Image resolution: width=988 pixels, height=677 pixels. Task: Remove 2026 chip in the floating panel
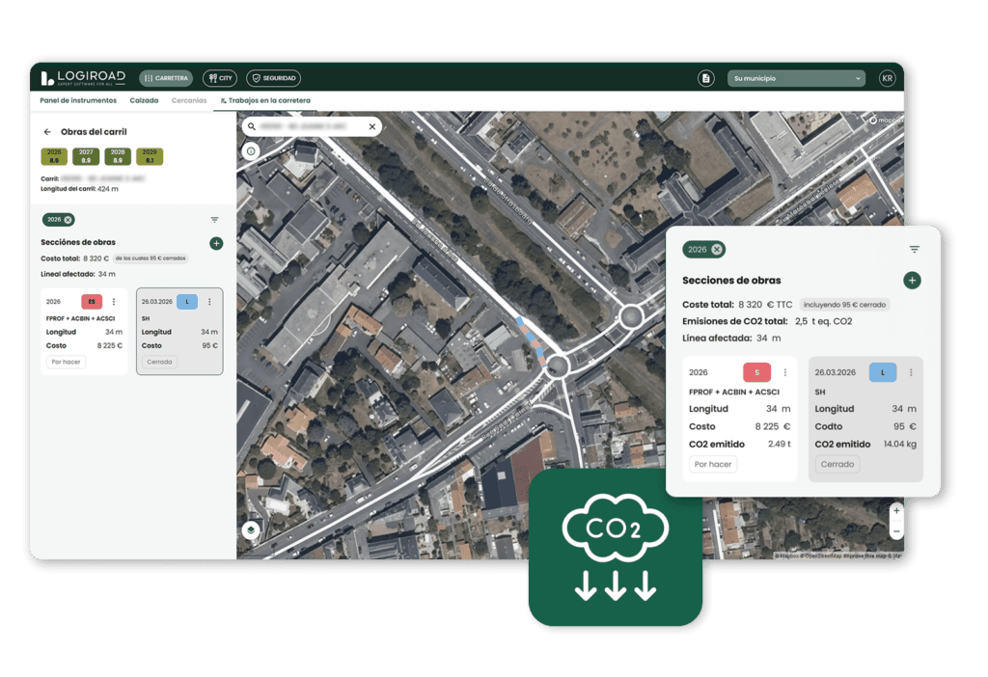(x=717, y=250)
